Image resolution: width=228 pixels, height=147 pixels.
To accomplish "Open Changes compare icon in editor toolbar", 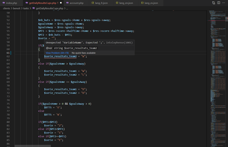I will (213, 3).
